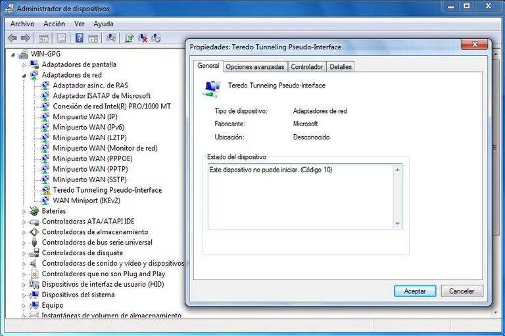
Task: Collapse the WIN-GPG root node
Action: [x=13, y=55]
